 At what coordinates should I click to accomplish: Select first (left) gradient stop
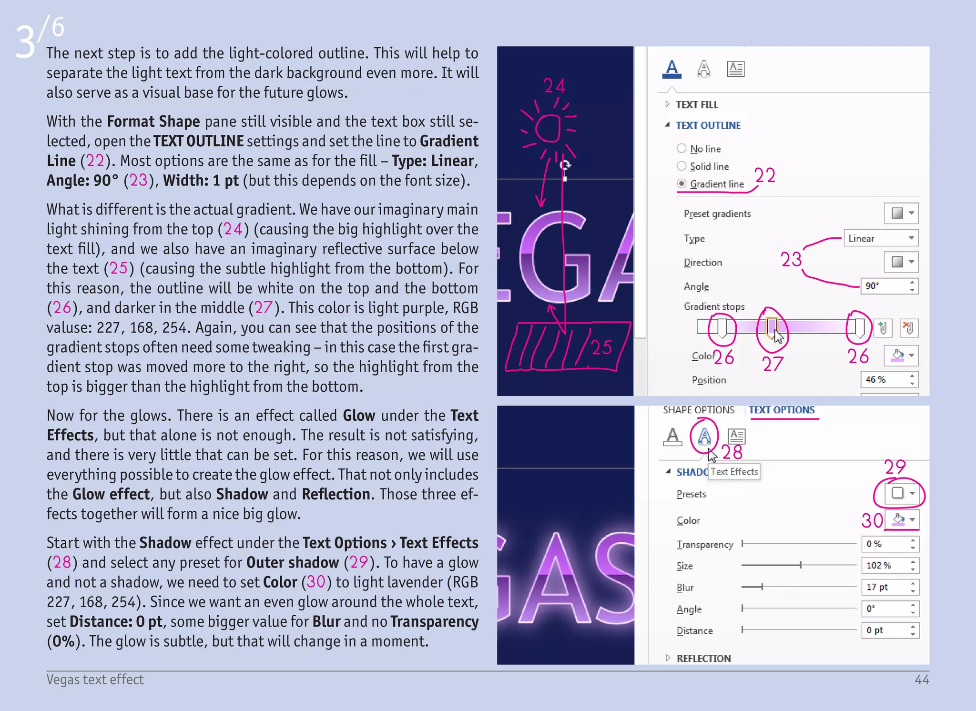(x=722, y=328)
